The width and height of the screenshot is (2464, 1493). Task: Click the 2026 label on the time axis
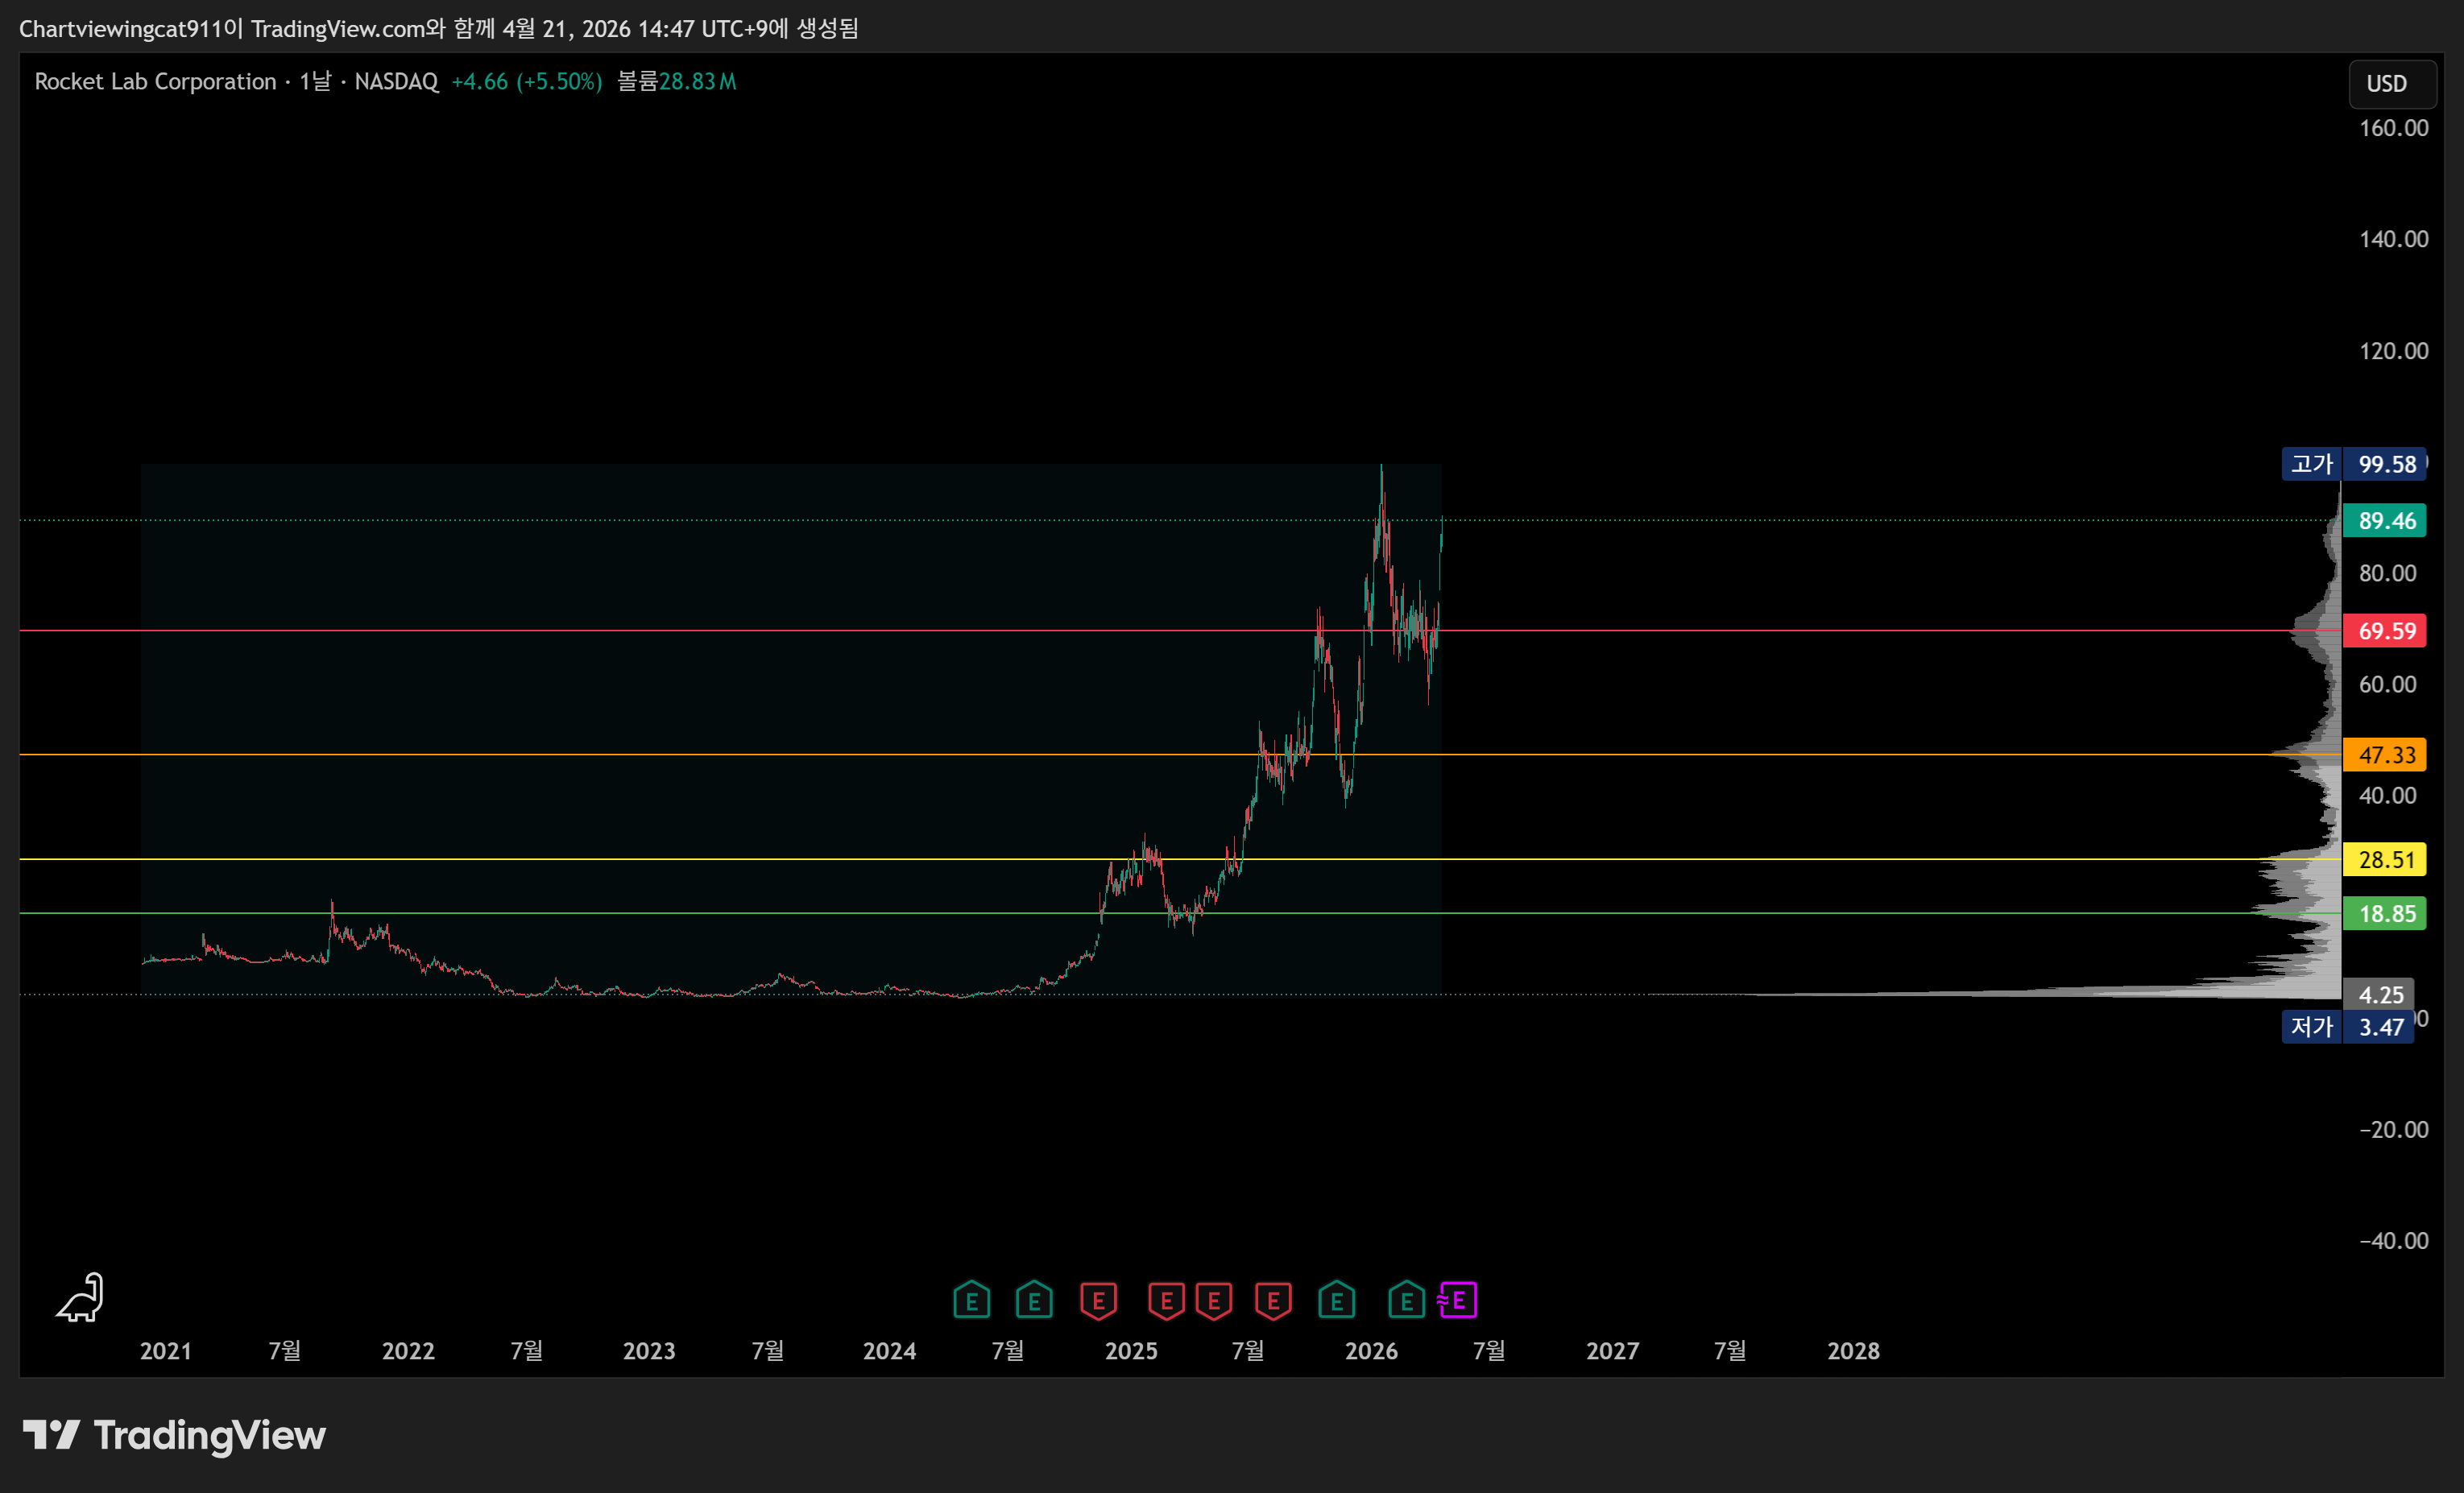coord(1371,1351)
